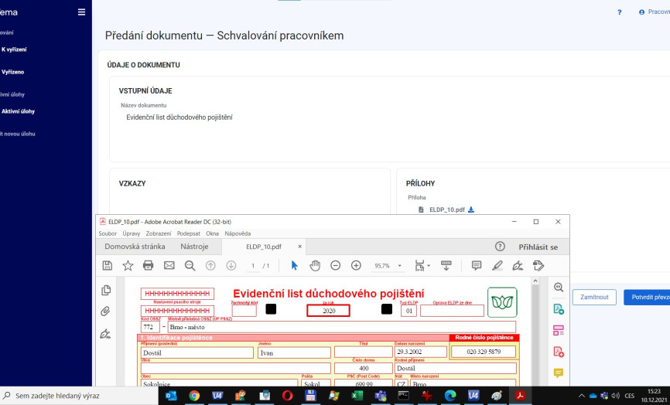670x405 pixels.
Task: Click the Zamítnout button
Action: (594, 297)
